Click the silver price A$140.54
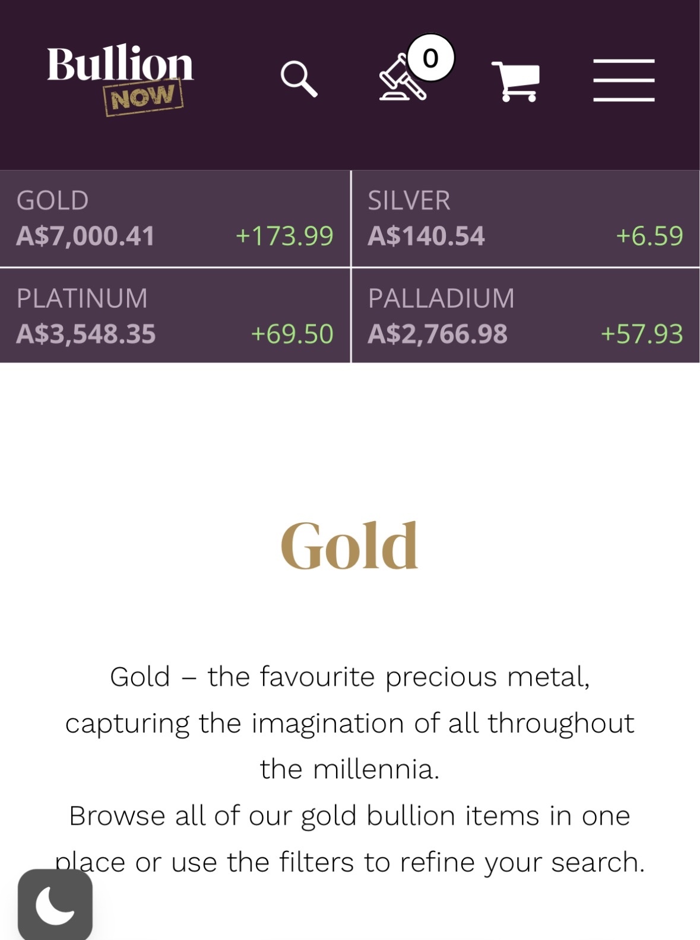Viewport: 700px width, 940px height. (426, 236)
